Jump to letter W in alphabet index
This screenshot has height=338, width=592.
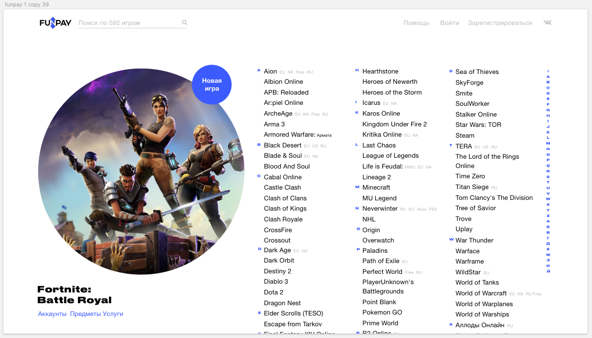(548, 199)
